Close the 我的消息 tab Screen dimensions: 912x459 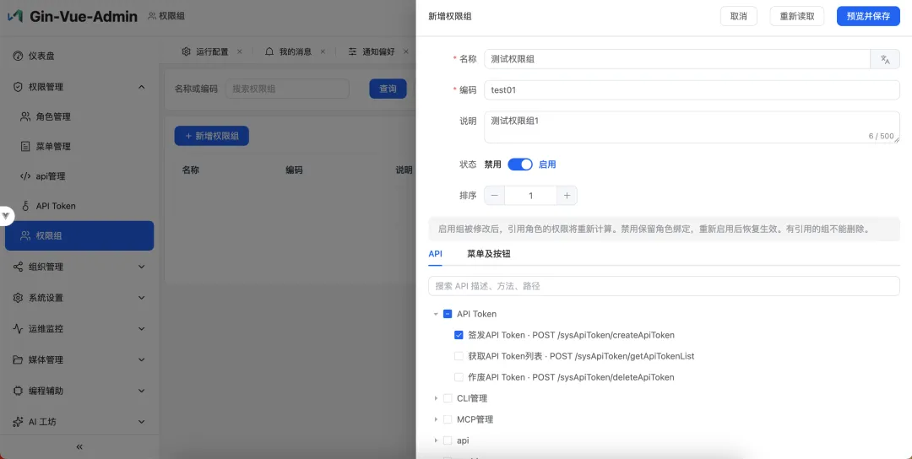pyautogui.click(x=323, y=51)
